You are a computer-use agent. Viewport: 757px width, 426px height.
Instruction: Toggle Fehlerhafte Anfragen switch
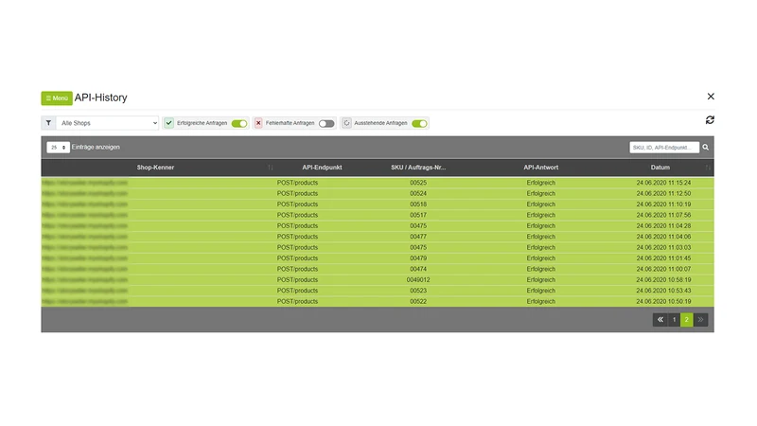tap(326, 124)
